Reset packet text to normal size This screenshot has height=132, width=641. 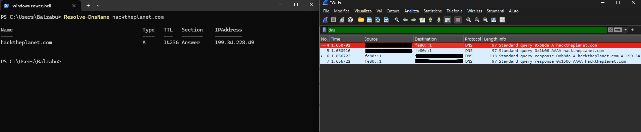pos(485,20)
